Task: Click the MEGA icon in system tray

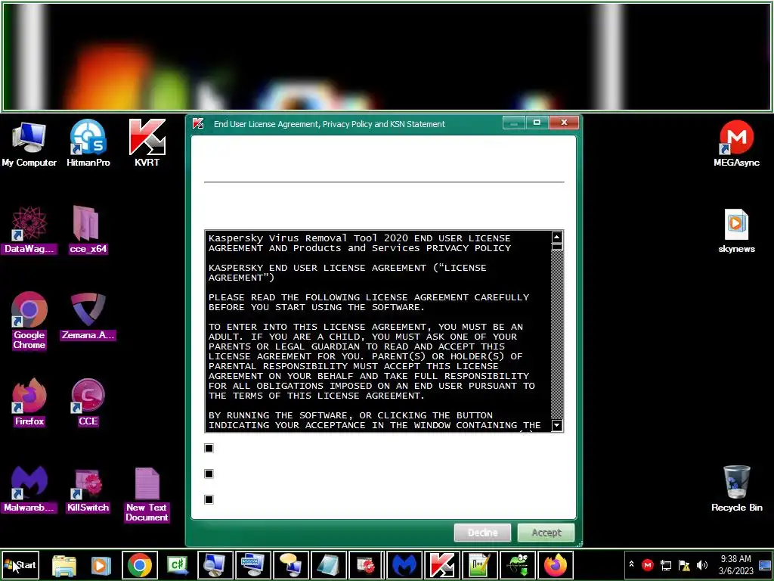Action: [648, 564]
